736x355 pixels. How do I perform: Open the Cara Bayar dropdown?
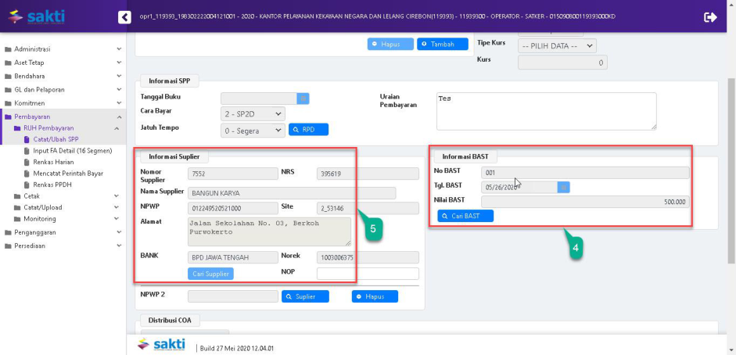point(253,114)
